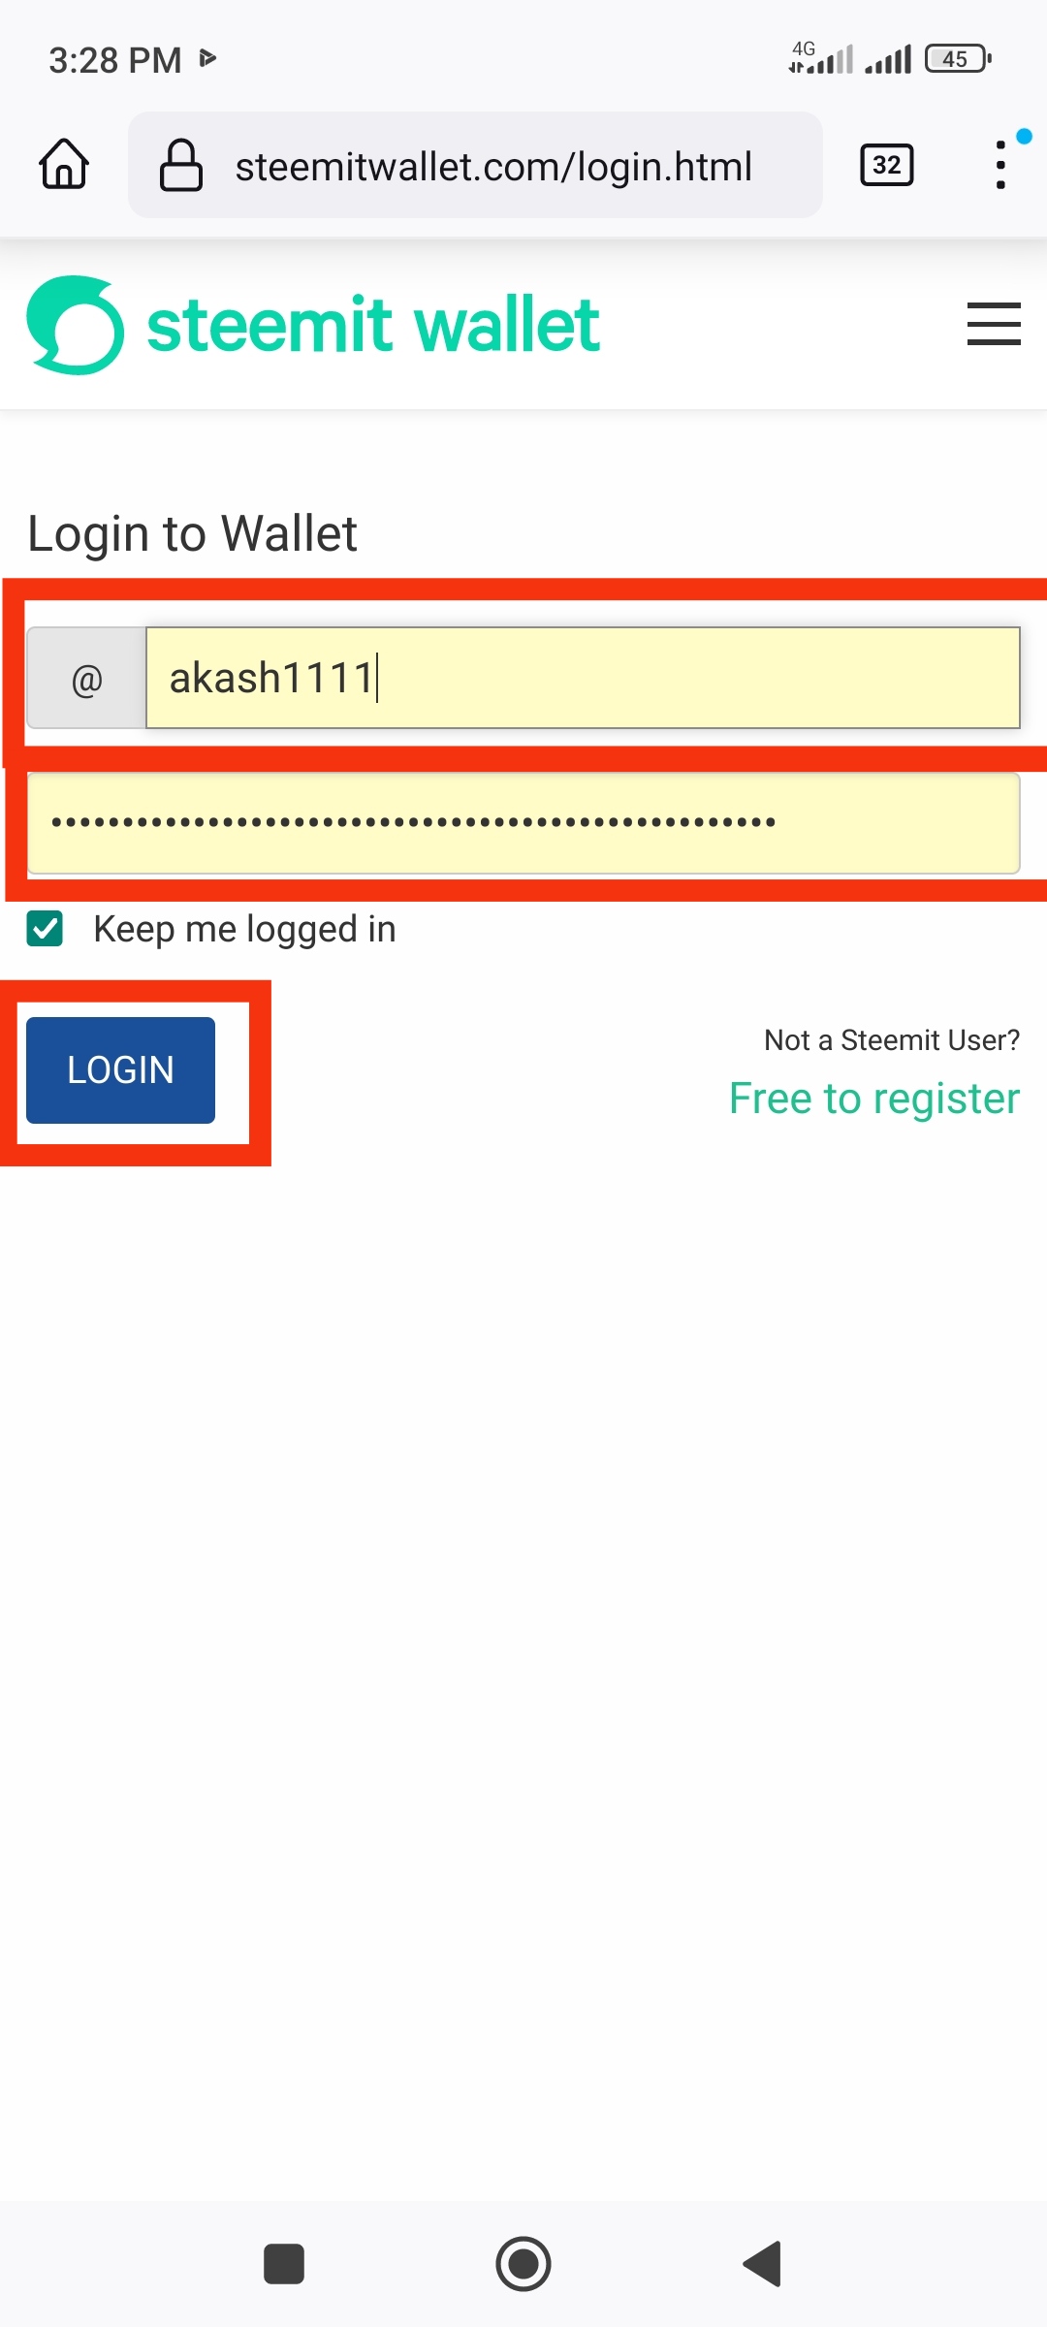The width and height of the screenshot is (1047, 2327).
Task: Tap the Android home circle button
Action: 523,2264
